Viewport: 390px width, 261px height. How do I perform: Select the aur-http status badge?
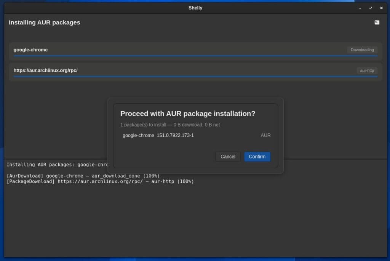(367, 70)
